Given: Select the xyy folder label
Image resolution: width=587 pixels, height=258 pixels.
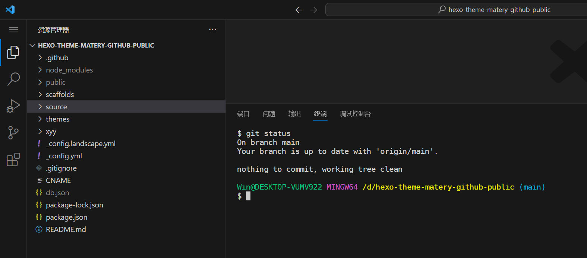Looking at the screenshot, I should pos(51,132).
